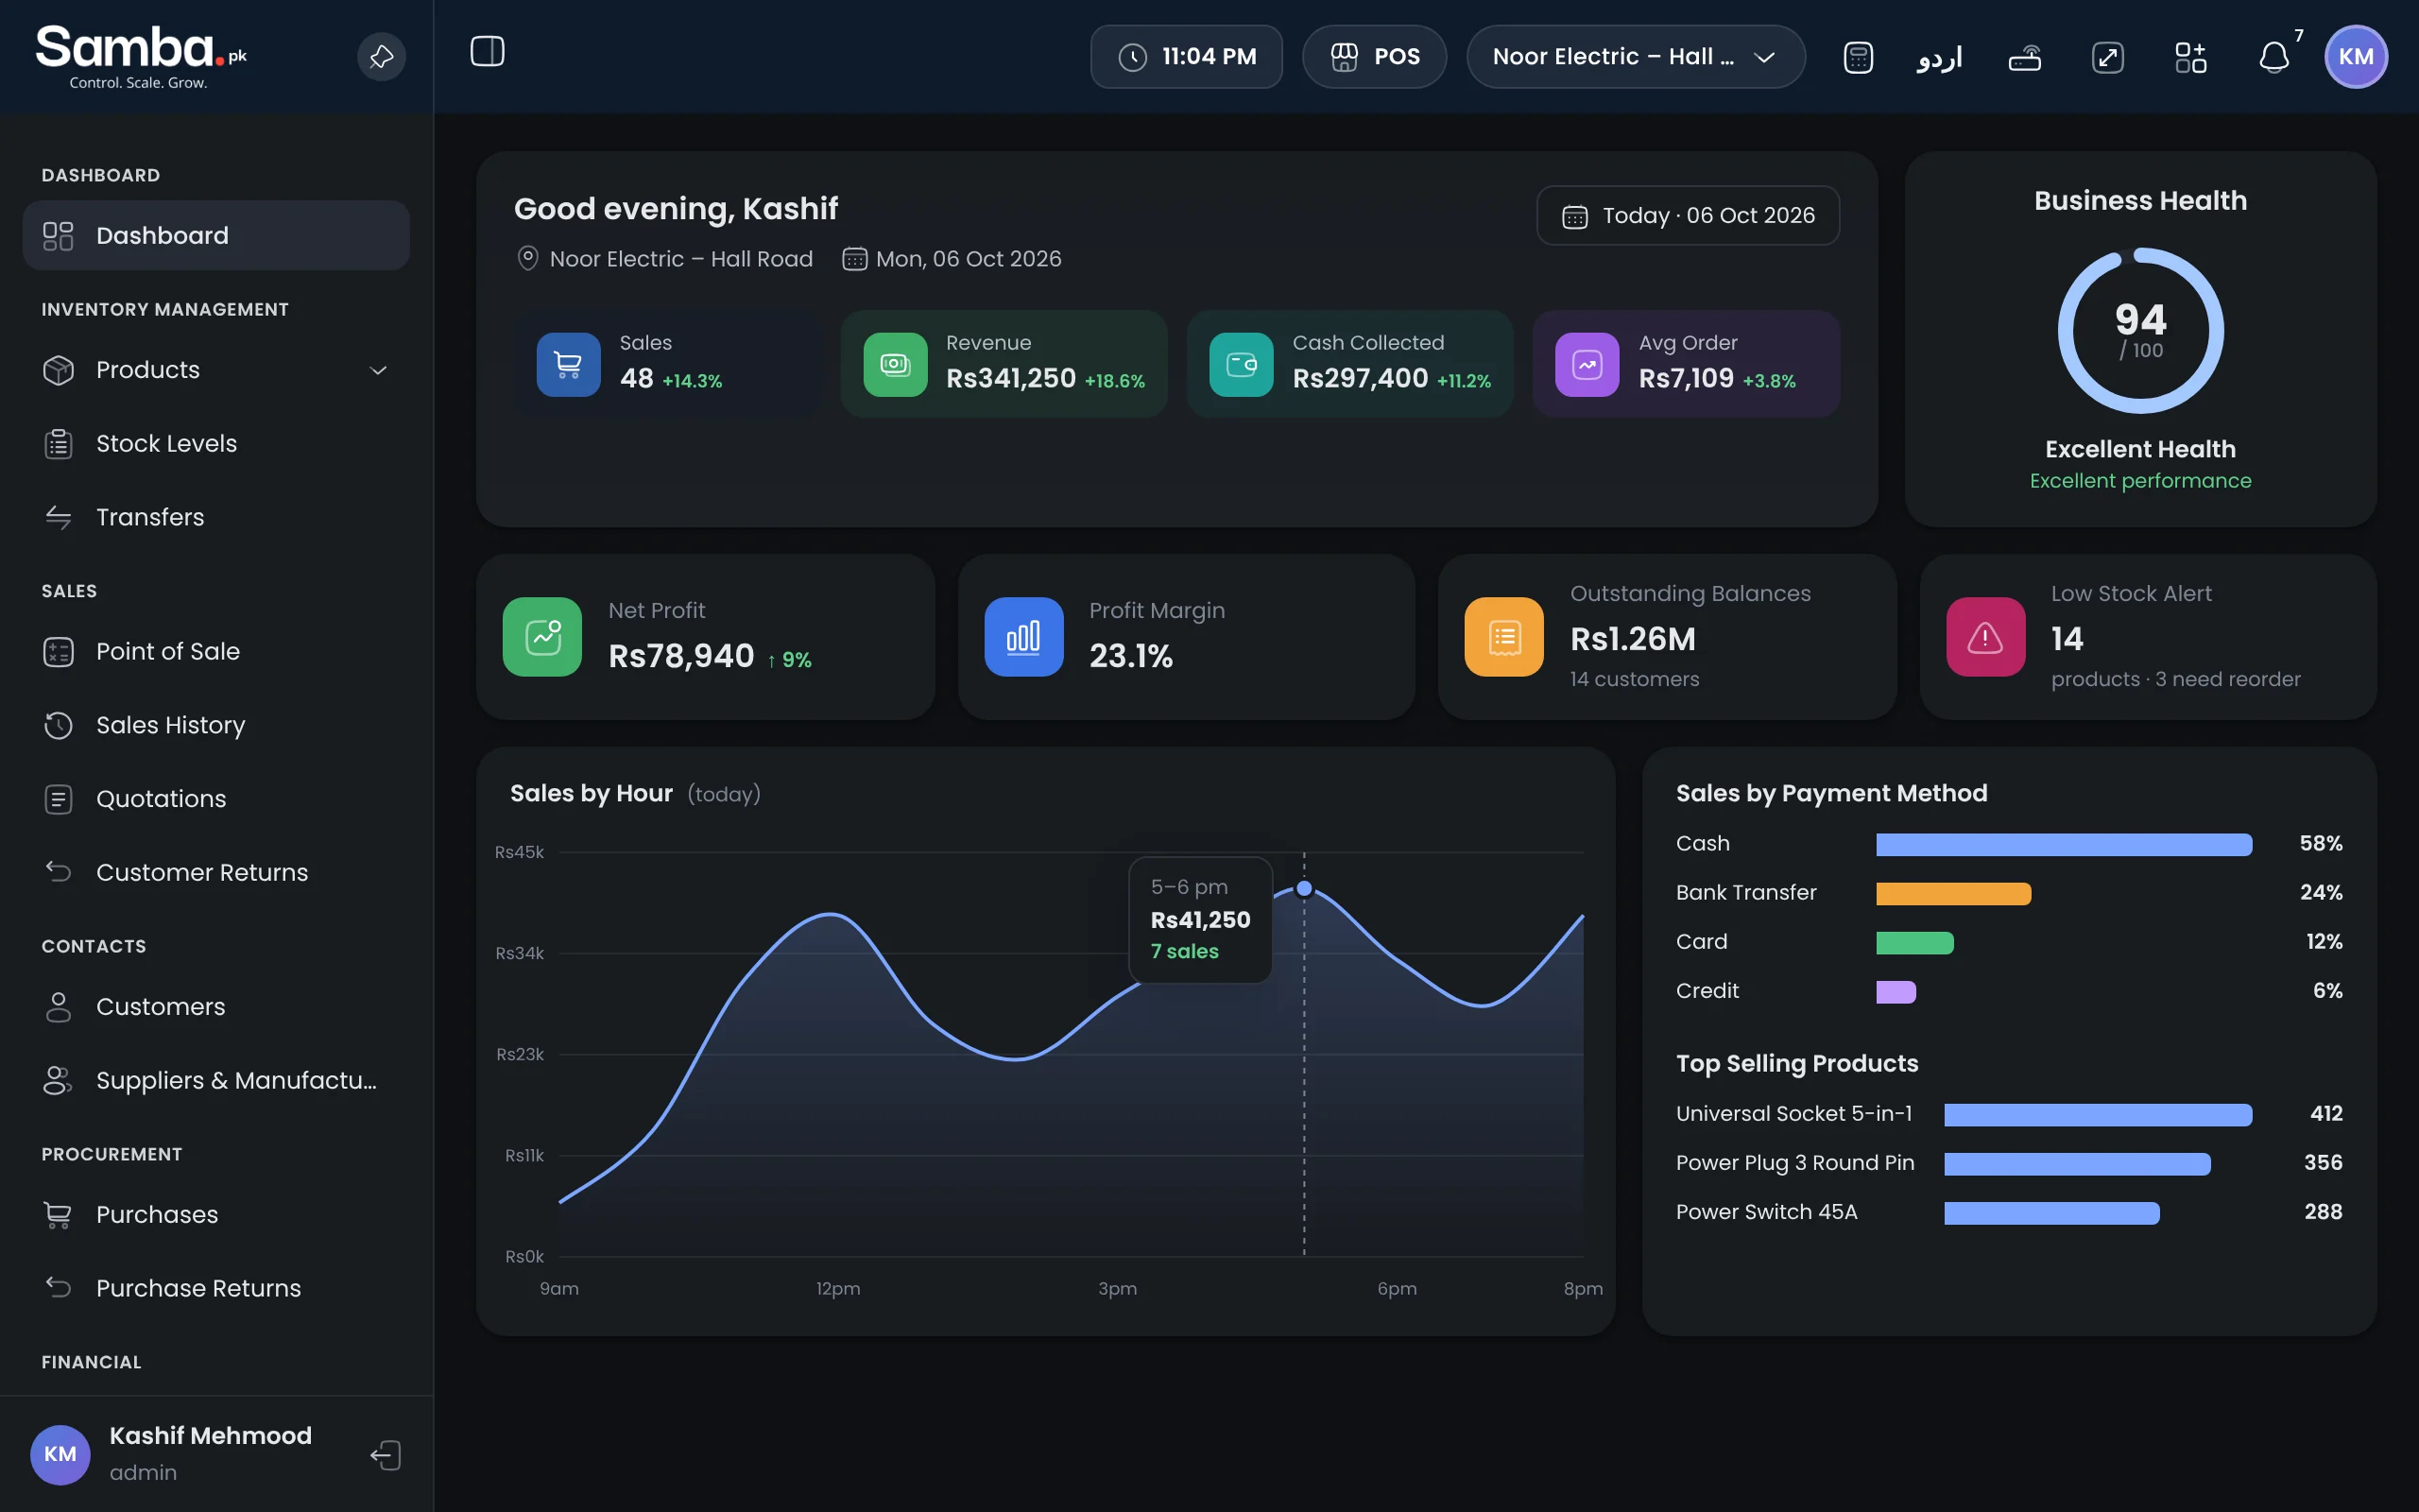Open Quotations page

point(215,799)
